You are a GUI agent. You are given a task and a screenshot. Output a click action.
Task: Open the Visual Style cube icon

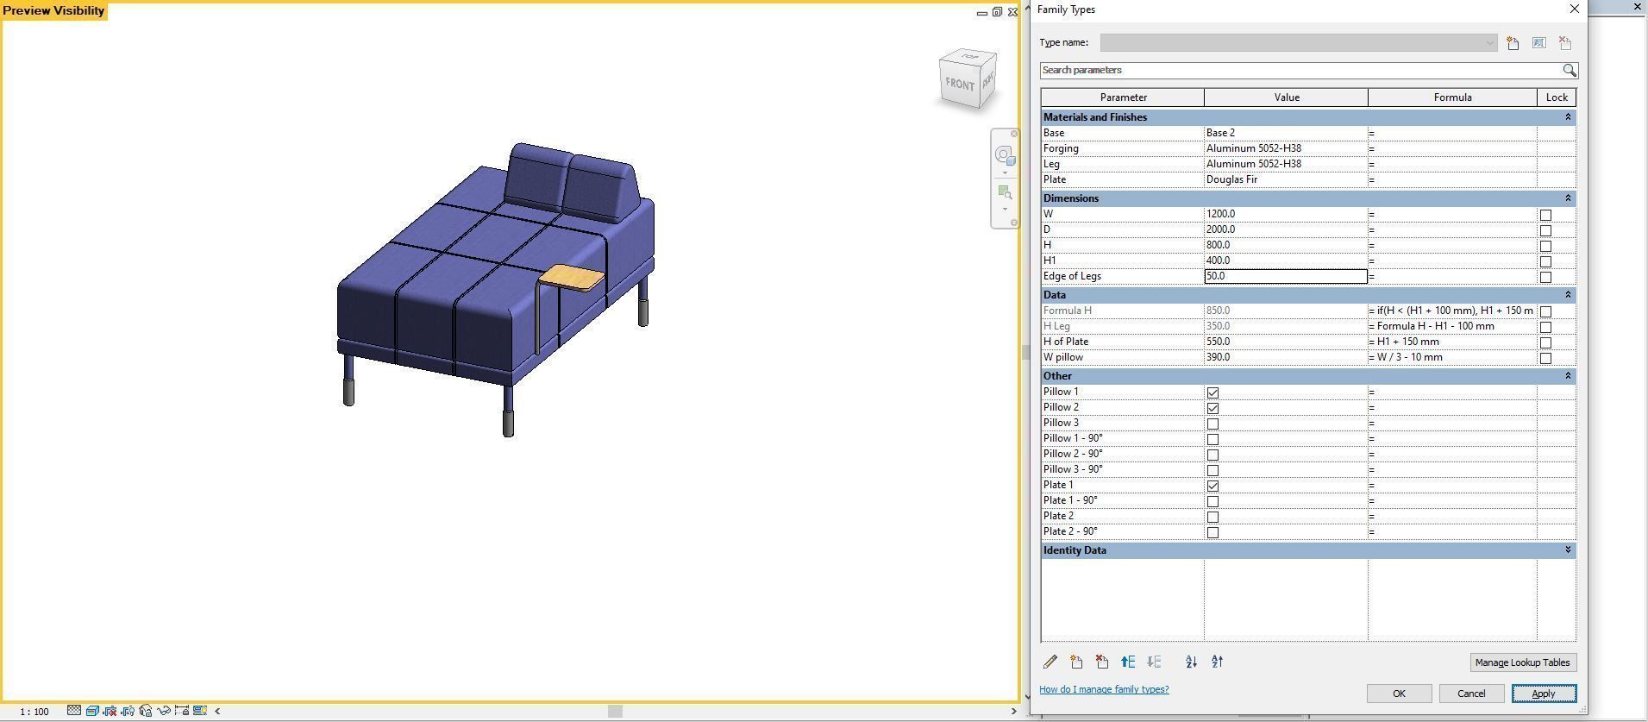92,711
